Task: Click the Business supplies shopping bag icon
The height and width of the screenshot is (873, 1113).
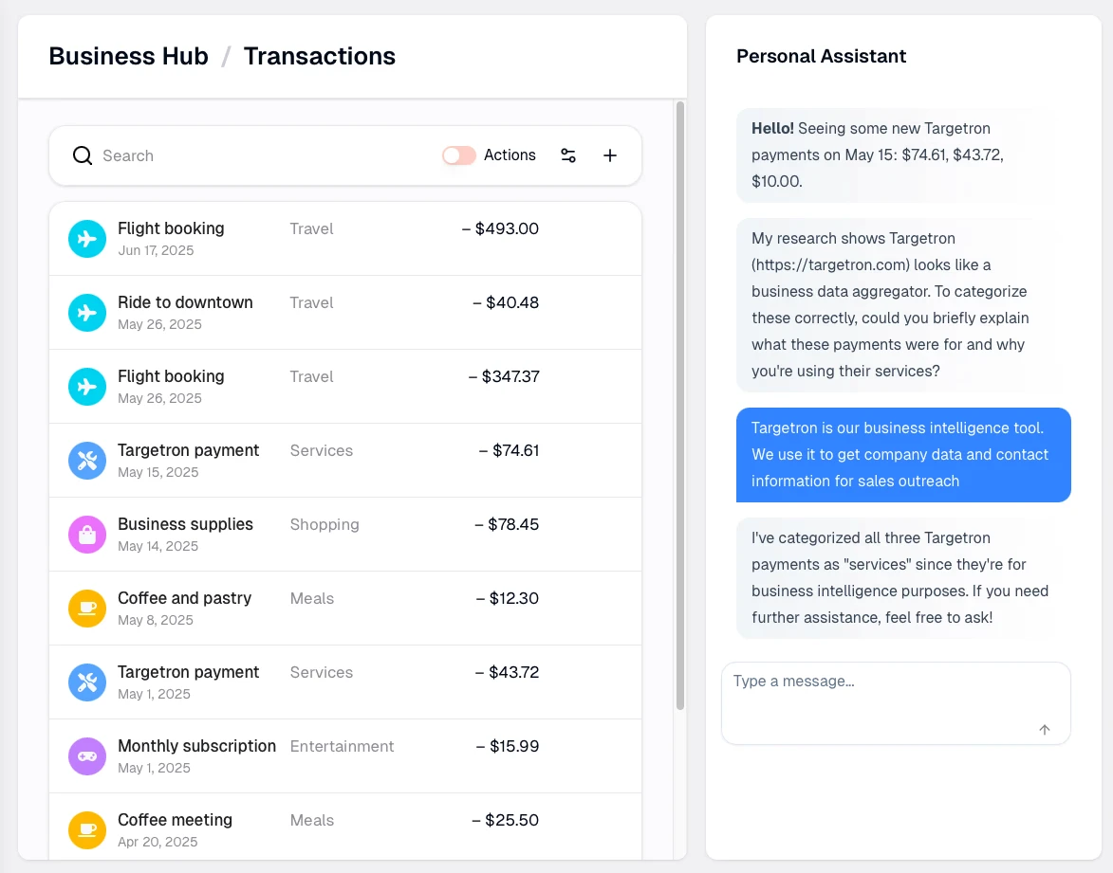Action: [86, 535]
